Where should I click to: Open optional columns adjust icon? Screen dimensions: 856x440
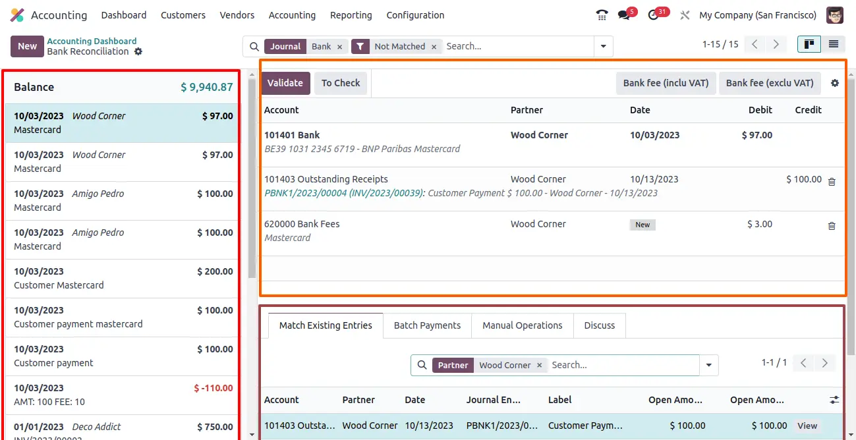(834, 400)
